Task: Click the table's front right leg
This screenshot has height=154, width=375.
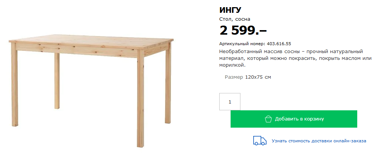Action: coord(140,98)
